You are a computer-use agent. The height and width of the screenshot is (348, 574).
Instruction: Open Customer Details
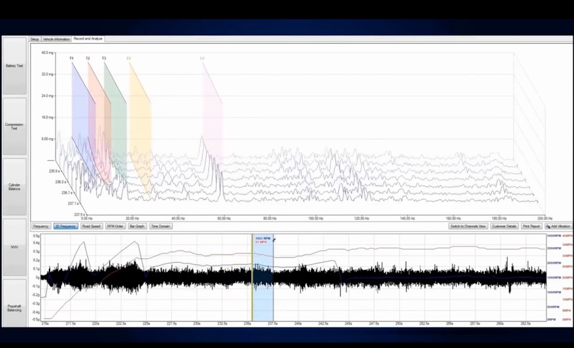504,226
